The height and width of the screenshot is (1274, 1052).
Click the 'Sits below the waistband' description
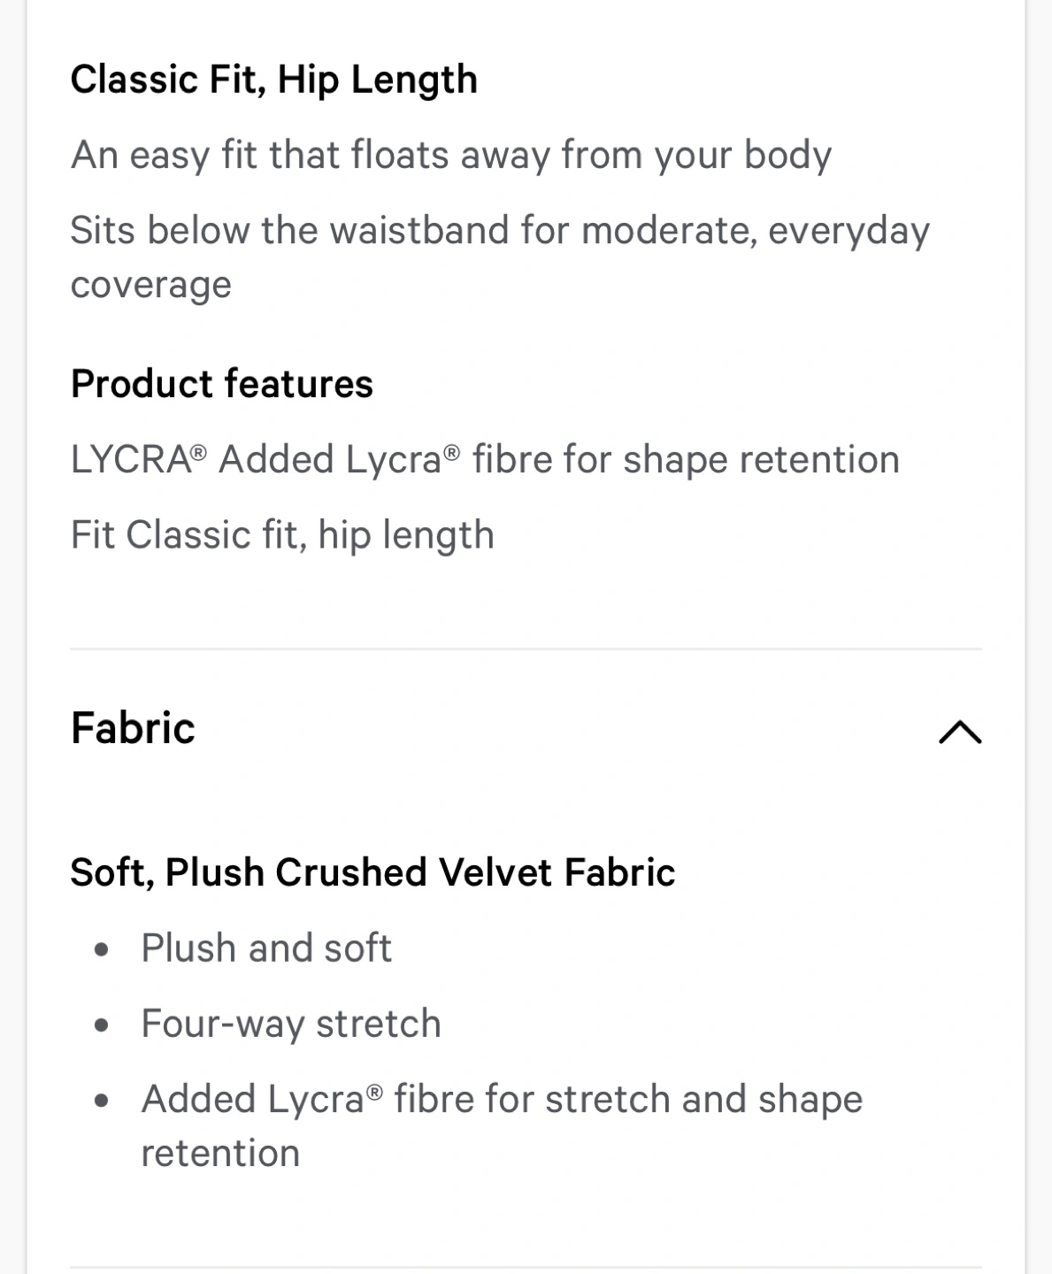[499, 231]
